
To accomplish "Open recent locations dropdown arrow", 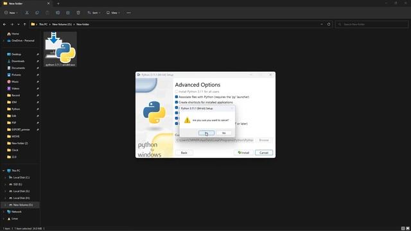I will pyautogui.click(x=19, y=24).
